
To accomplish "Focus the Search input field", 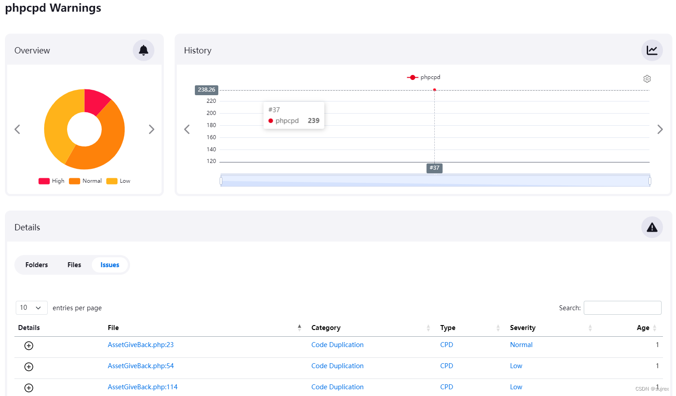I will tap(622, 308).
